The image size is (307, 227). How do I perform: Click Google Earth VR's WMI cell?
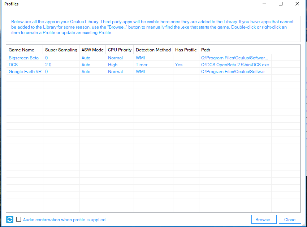[140, 72]
